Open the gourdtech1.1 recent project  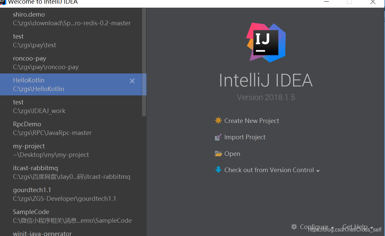(71, 194)
